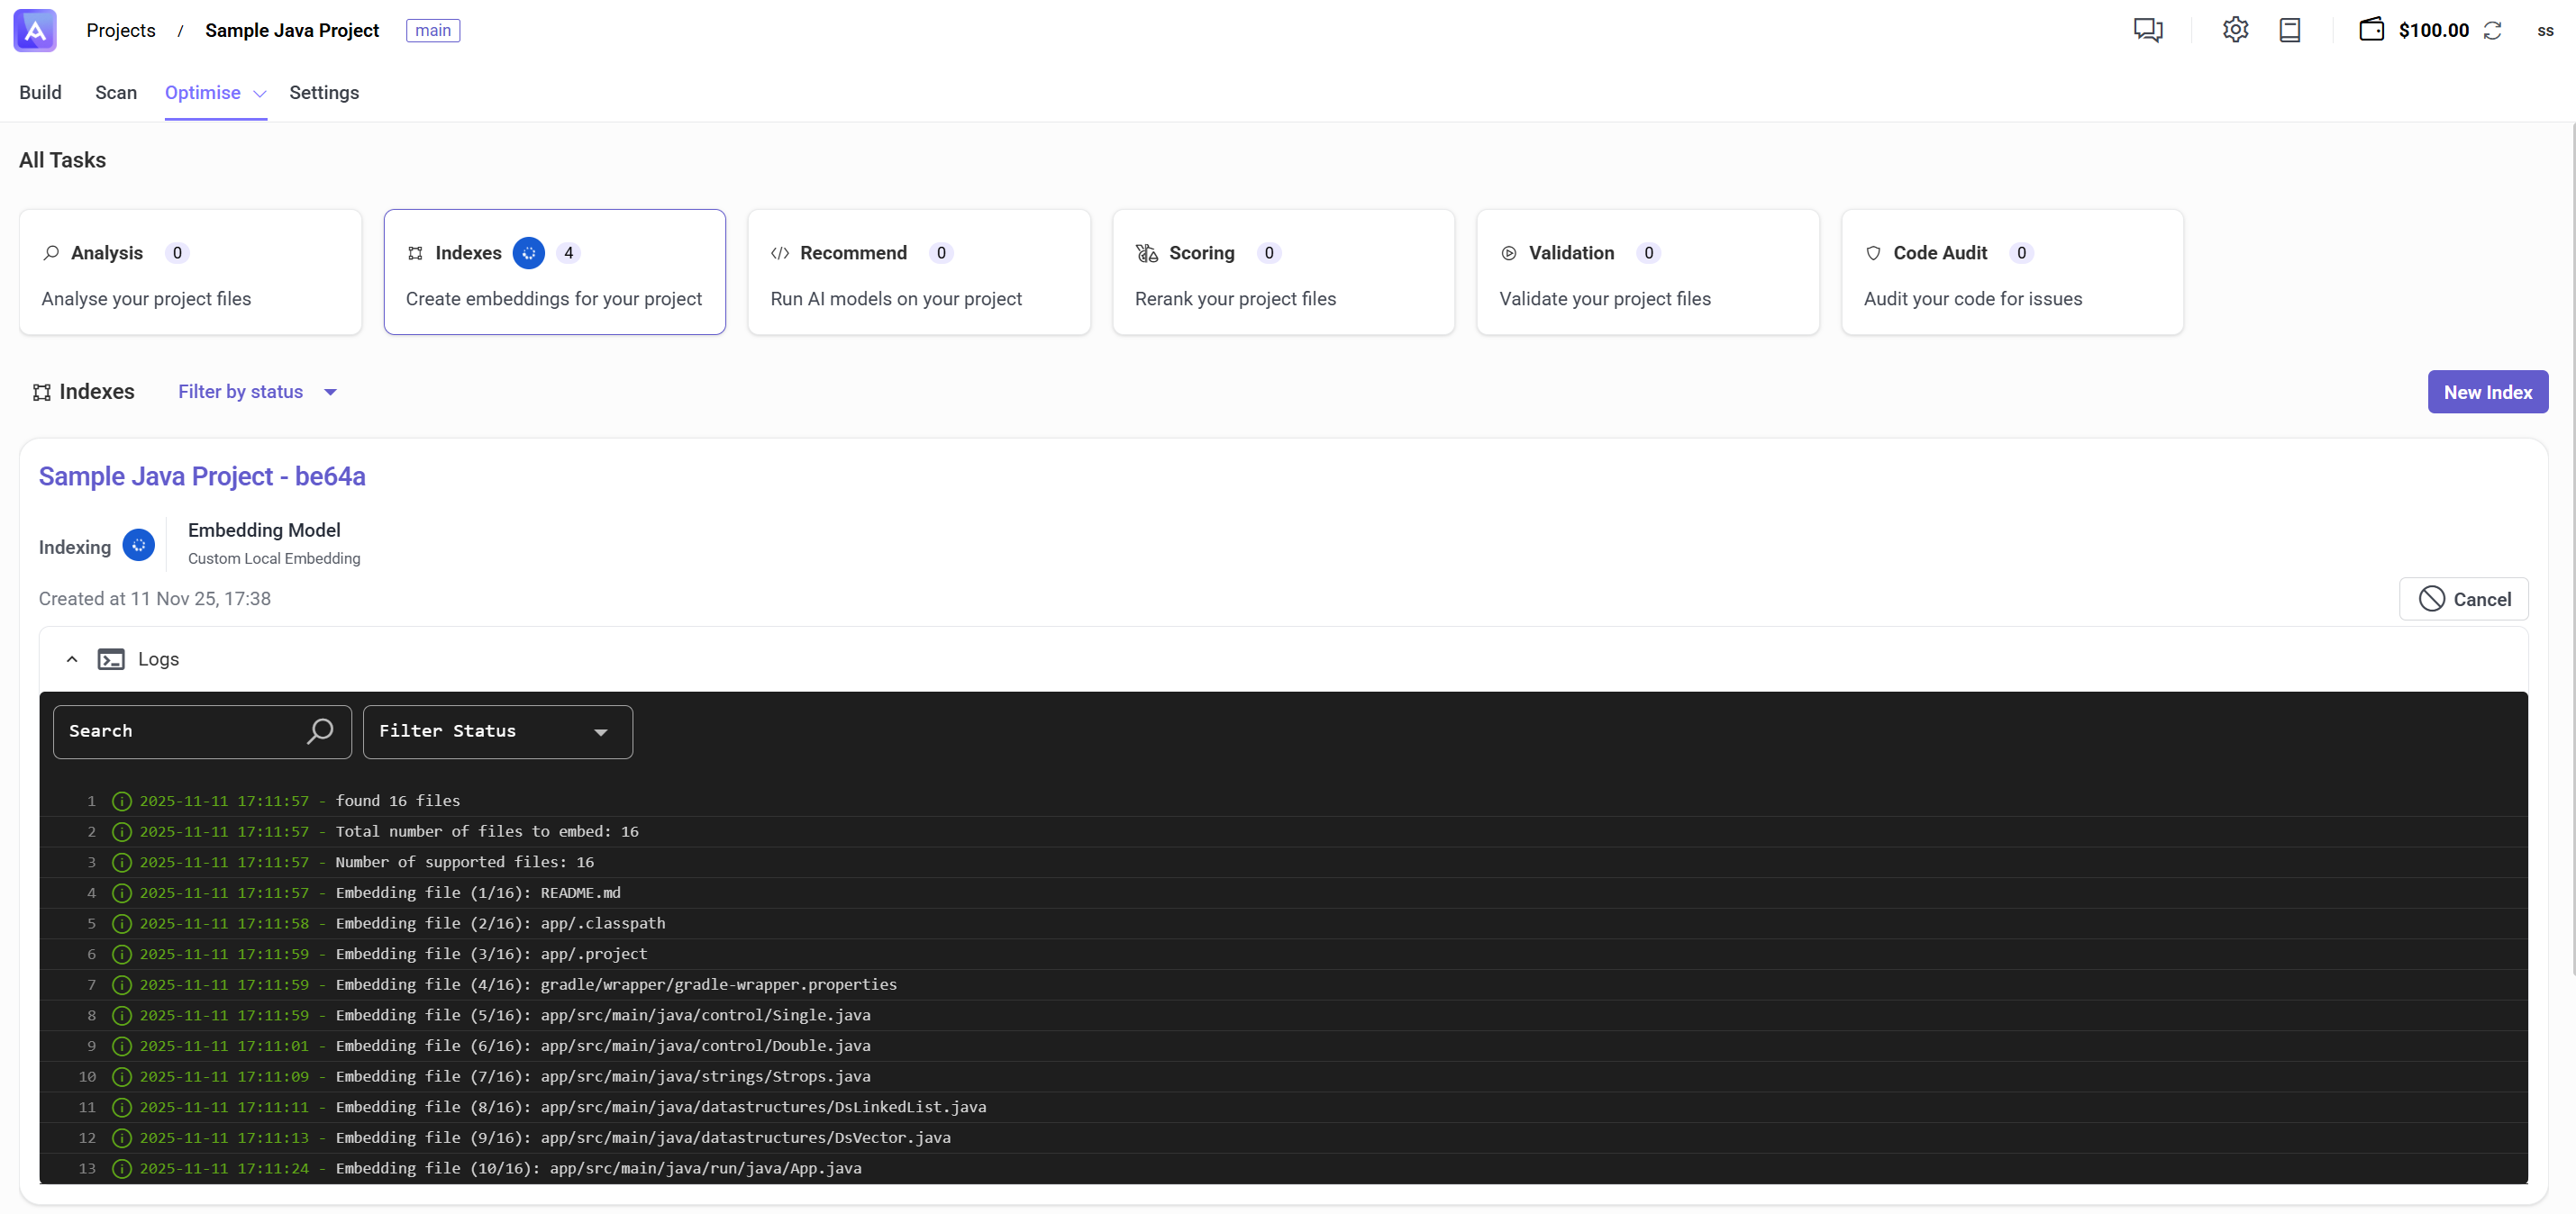The height and width of the screenshot is (1214, 2576).
Task: Open the Filter by status dropdown
Action: [256, 392]
